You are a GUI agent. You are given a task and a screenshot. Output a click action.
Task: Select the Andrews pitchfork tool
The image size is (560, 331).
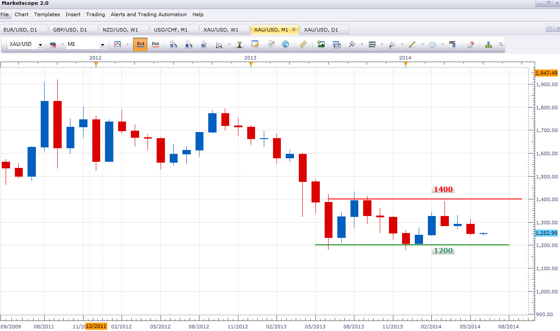point(352,45)
